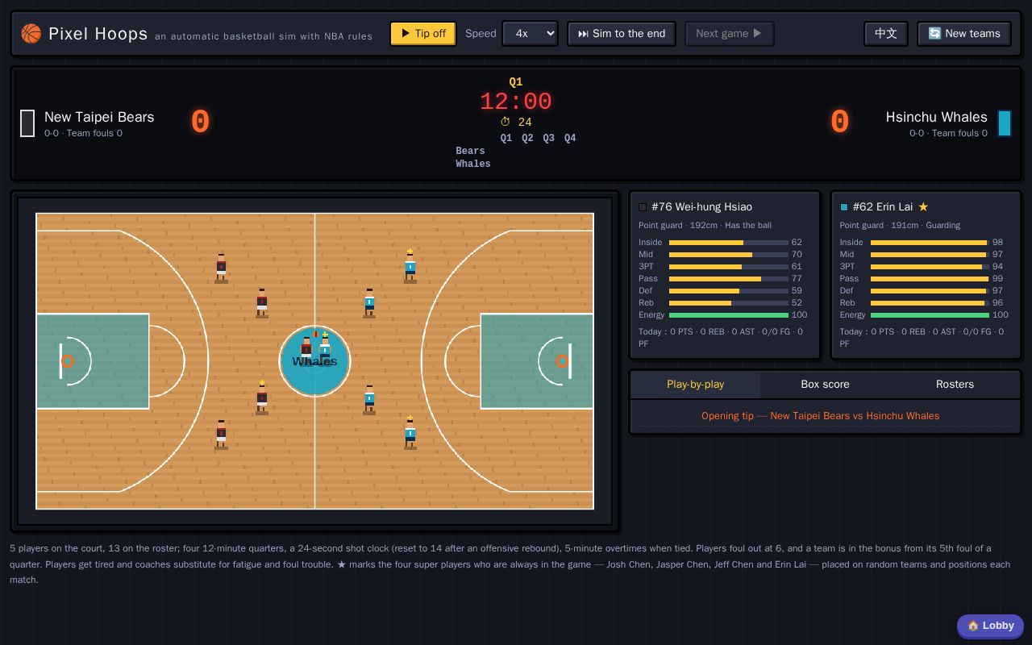Start the game with Tip off
Screen dimensions: 1032x645
423,34
